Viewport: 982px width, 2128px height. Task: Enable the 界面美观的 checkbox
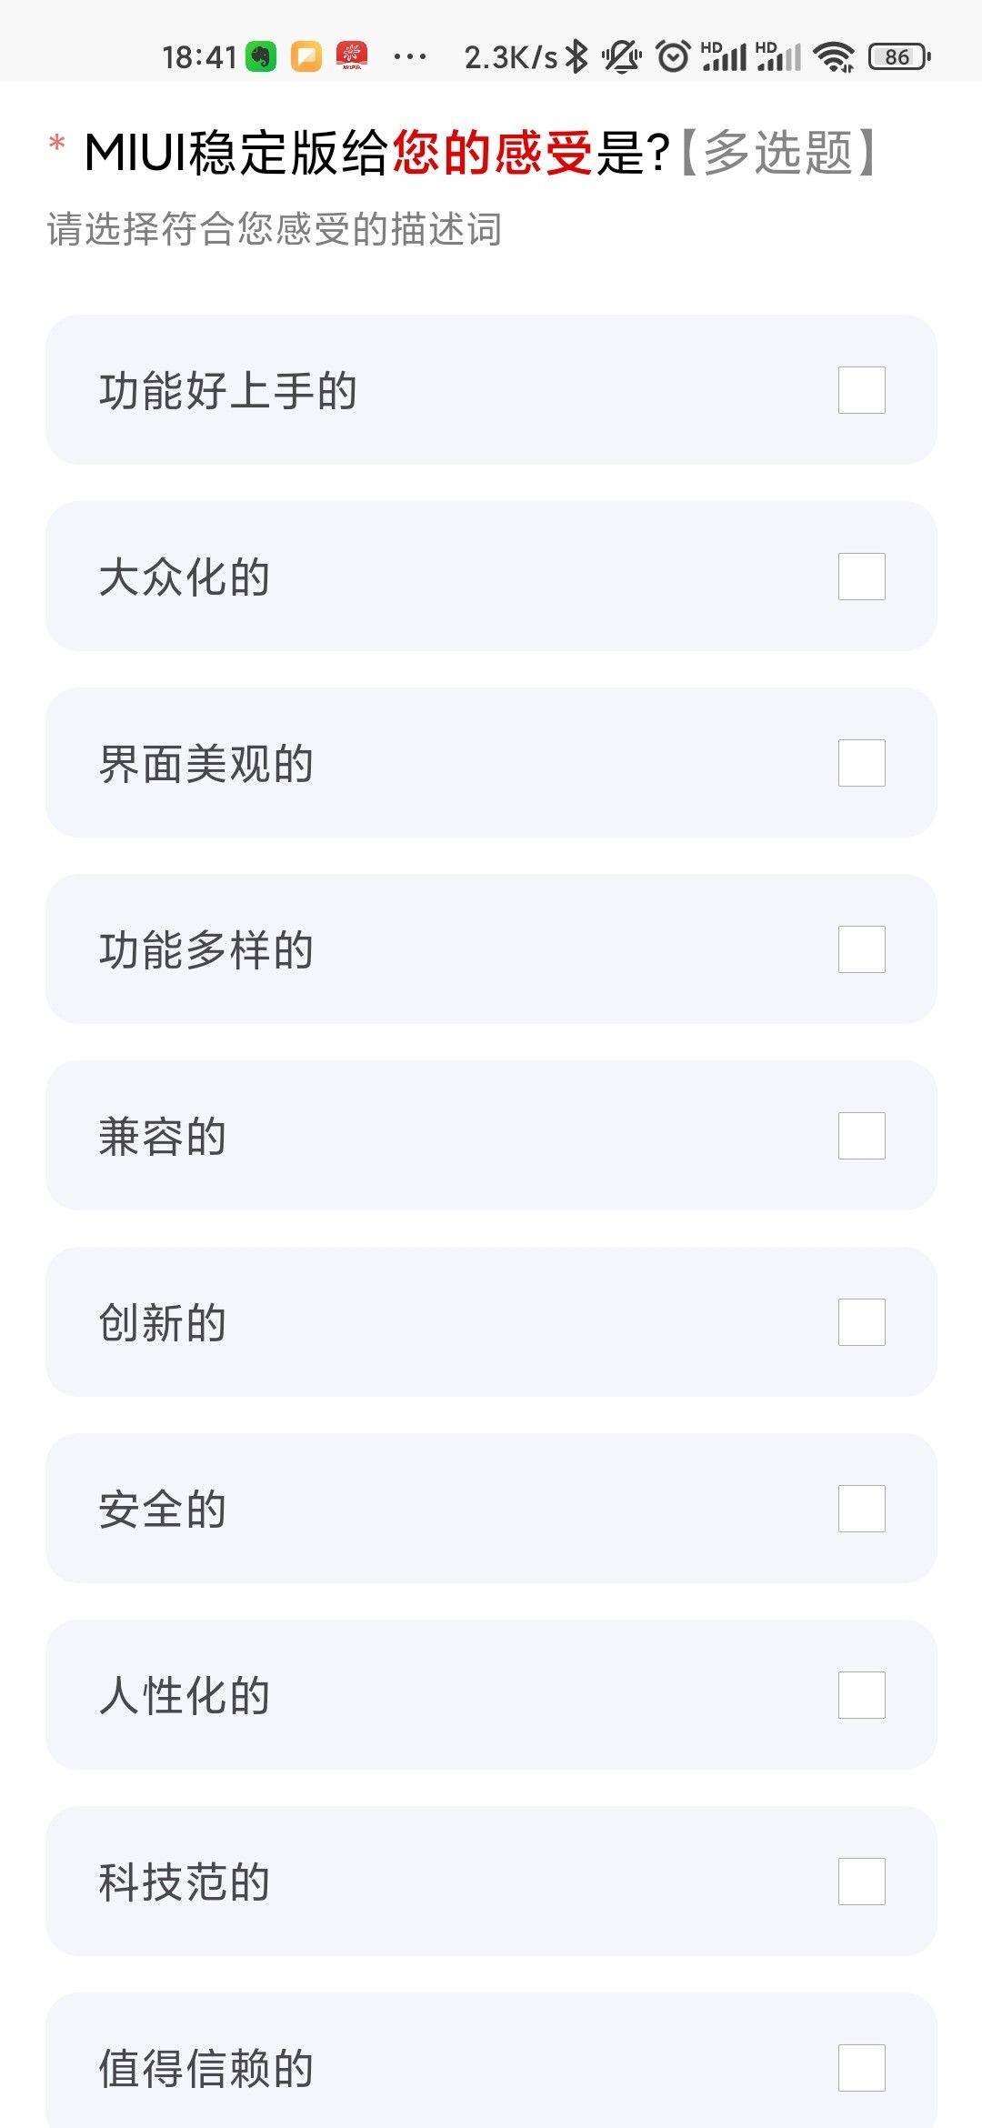click(x=861, y=763)
